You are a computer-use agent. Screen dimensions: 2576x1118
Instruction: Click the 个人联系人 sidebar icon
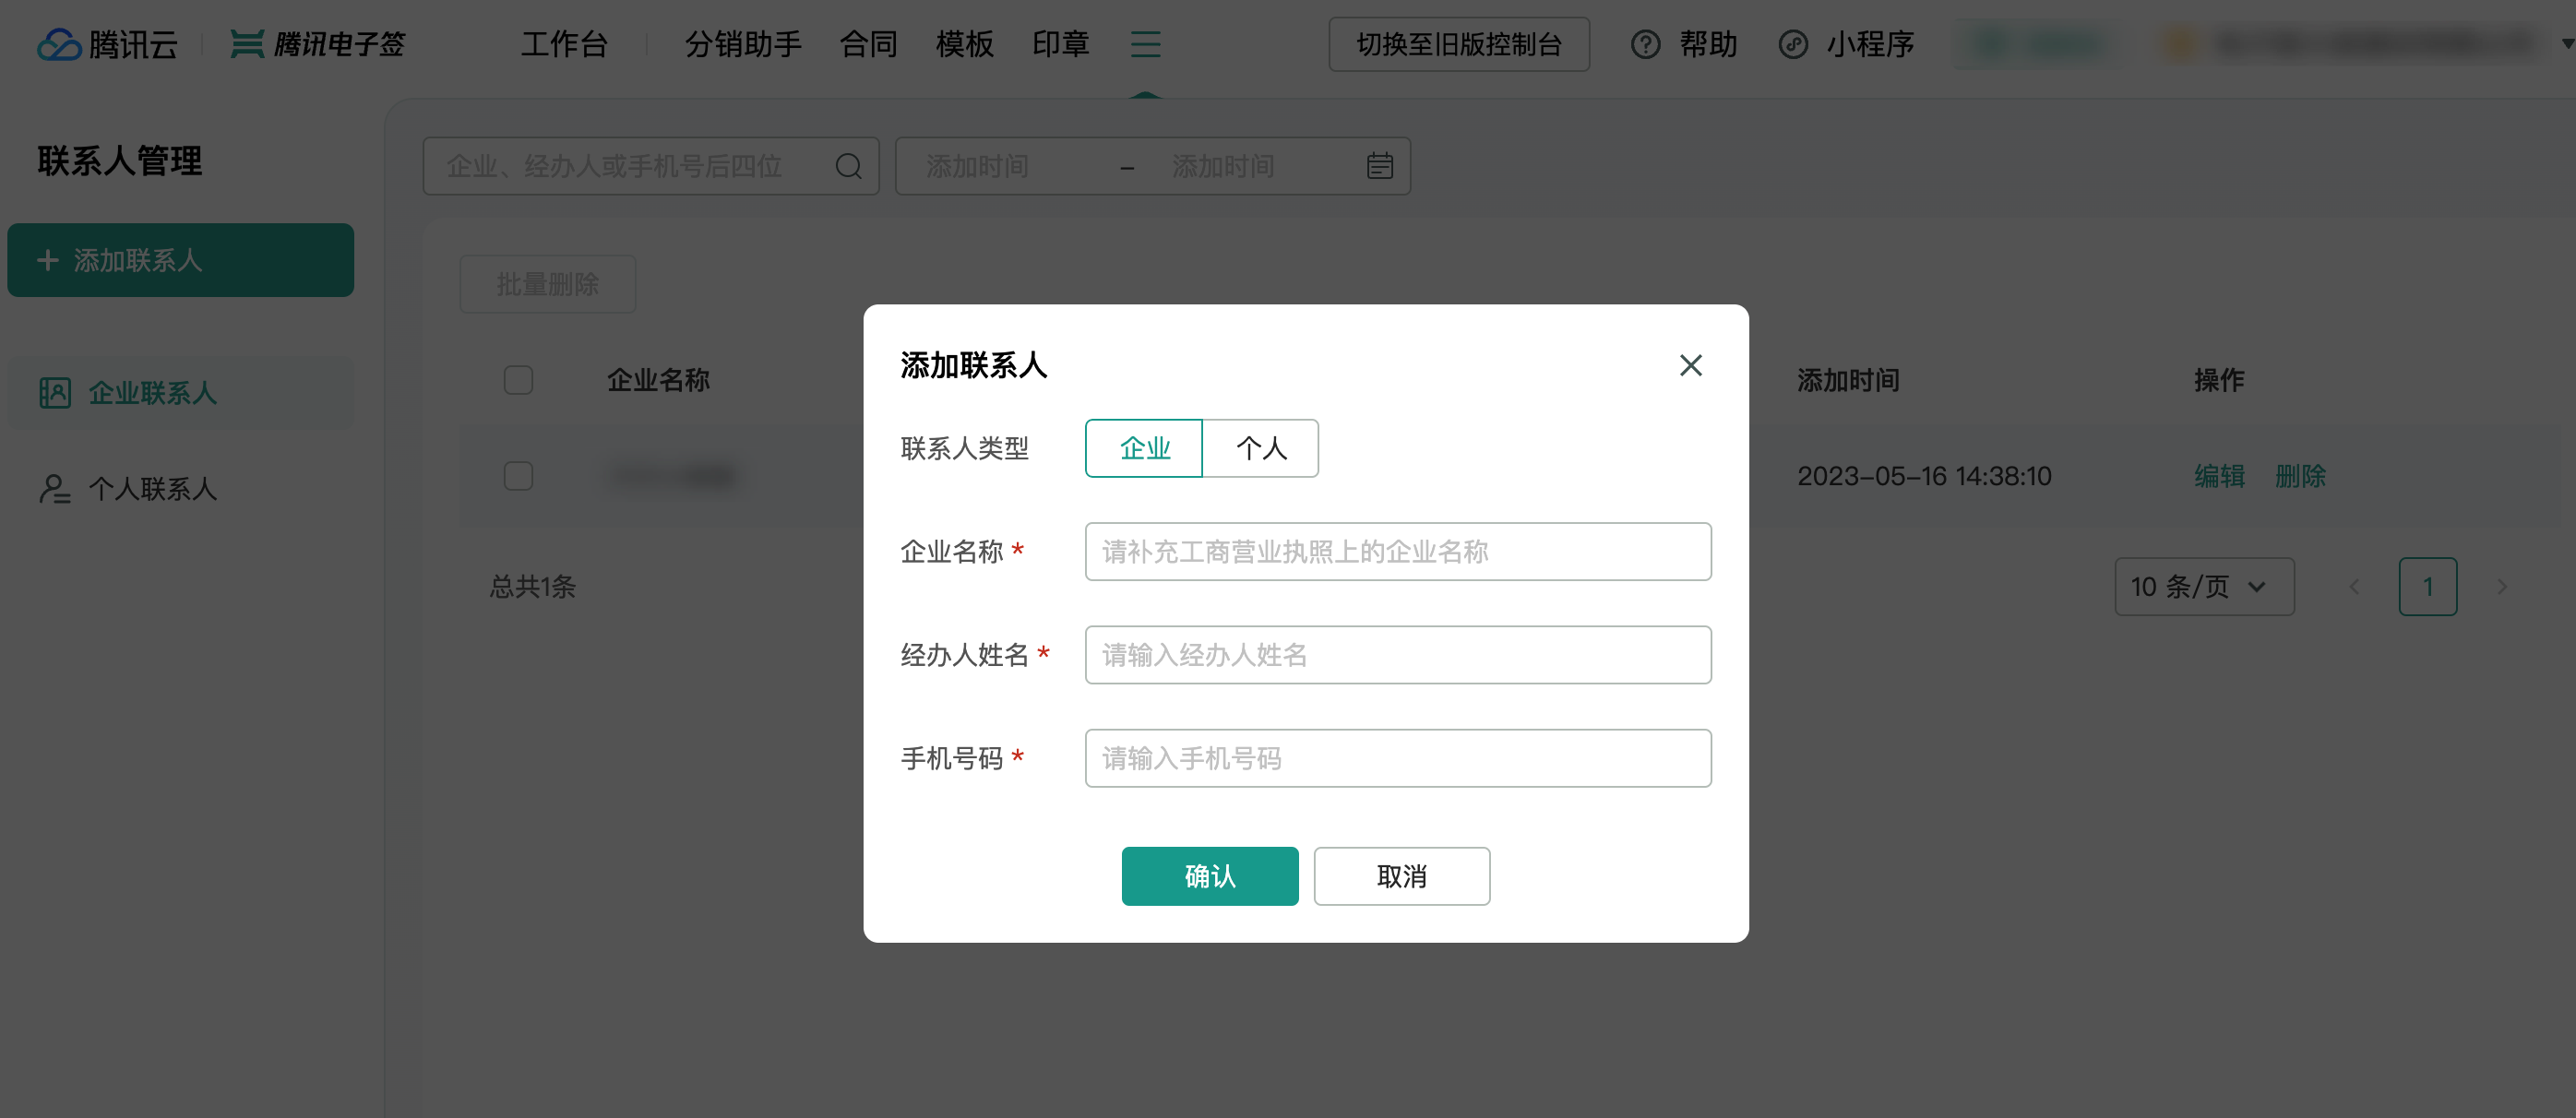[x=54, y=489]
